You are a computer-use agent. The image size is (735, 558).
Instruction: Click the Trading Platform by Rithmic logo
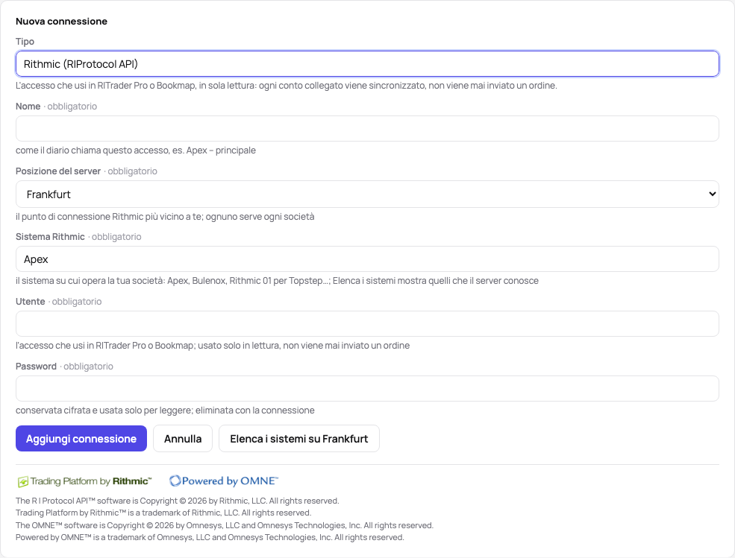[85, 481]
